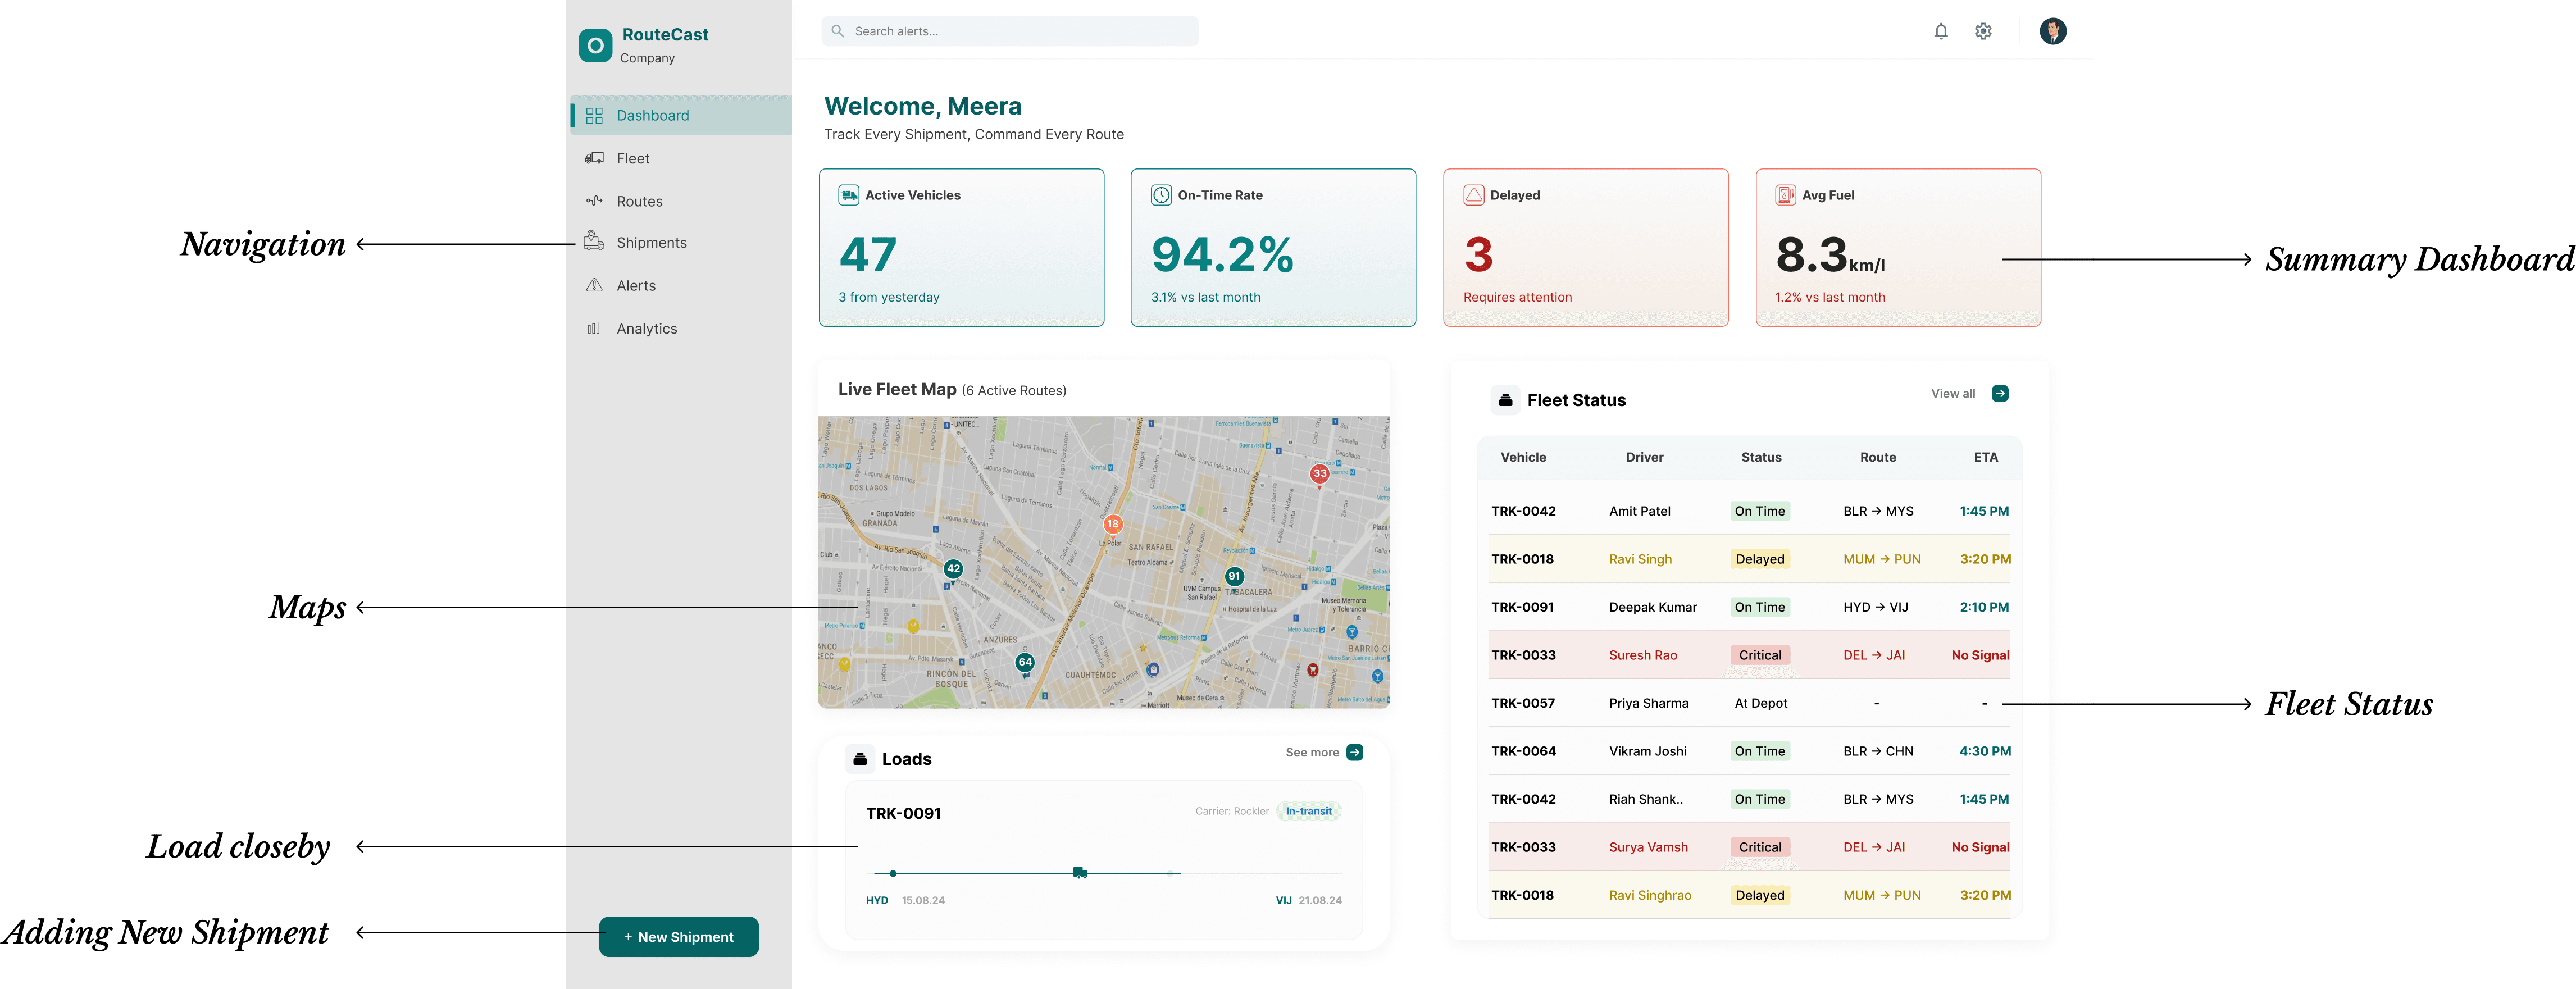Viewport: 2576px width, 989px height.
Task: Click red map marker 33
Action: tap(1319, 473)
